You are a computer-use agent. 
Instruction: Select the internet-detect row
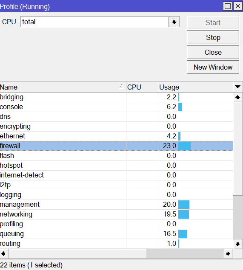(116, 175)
